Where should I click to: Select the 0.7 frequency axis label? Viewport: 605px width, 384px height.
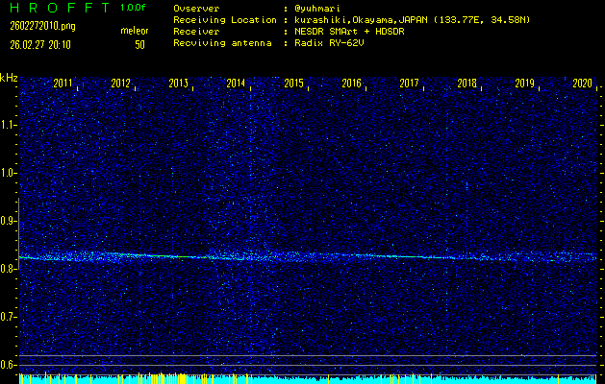click(9, 317)
